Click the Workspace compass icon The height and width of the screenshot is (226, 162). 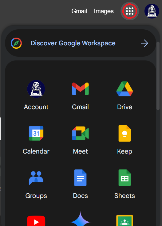[16, 43]
